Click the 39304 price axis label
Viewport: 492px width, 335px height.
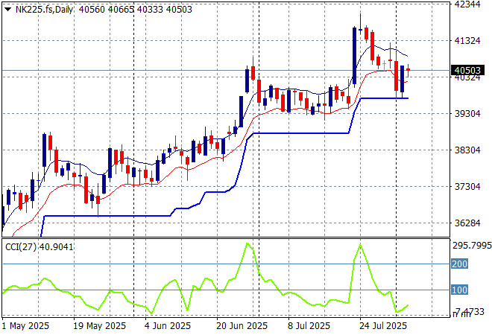click(467, 114)
